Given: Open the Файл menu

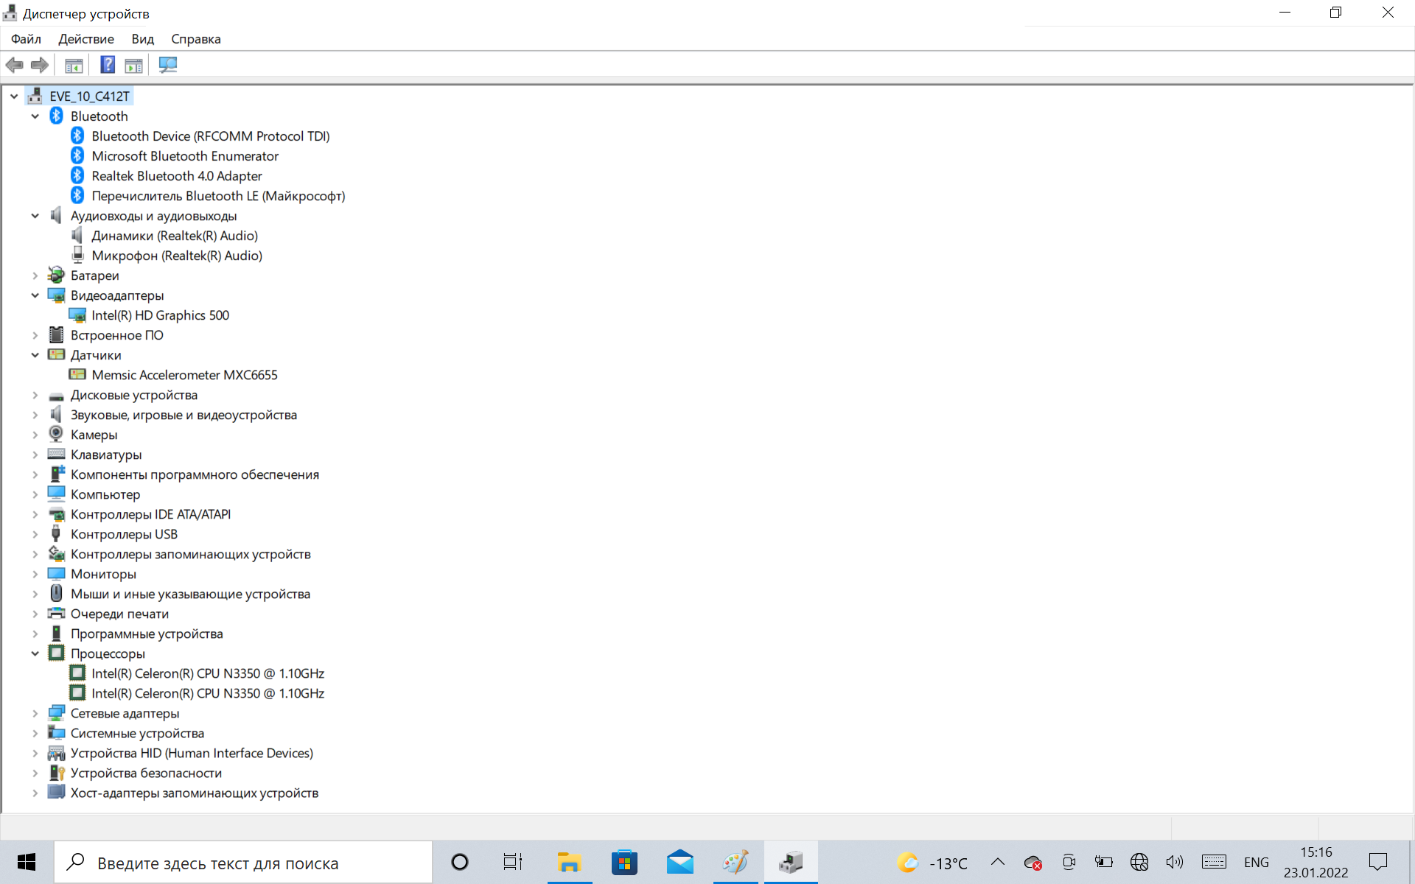Looking at the screenshot, I should [x=26, y=39].
